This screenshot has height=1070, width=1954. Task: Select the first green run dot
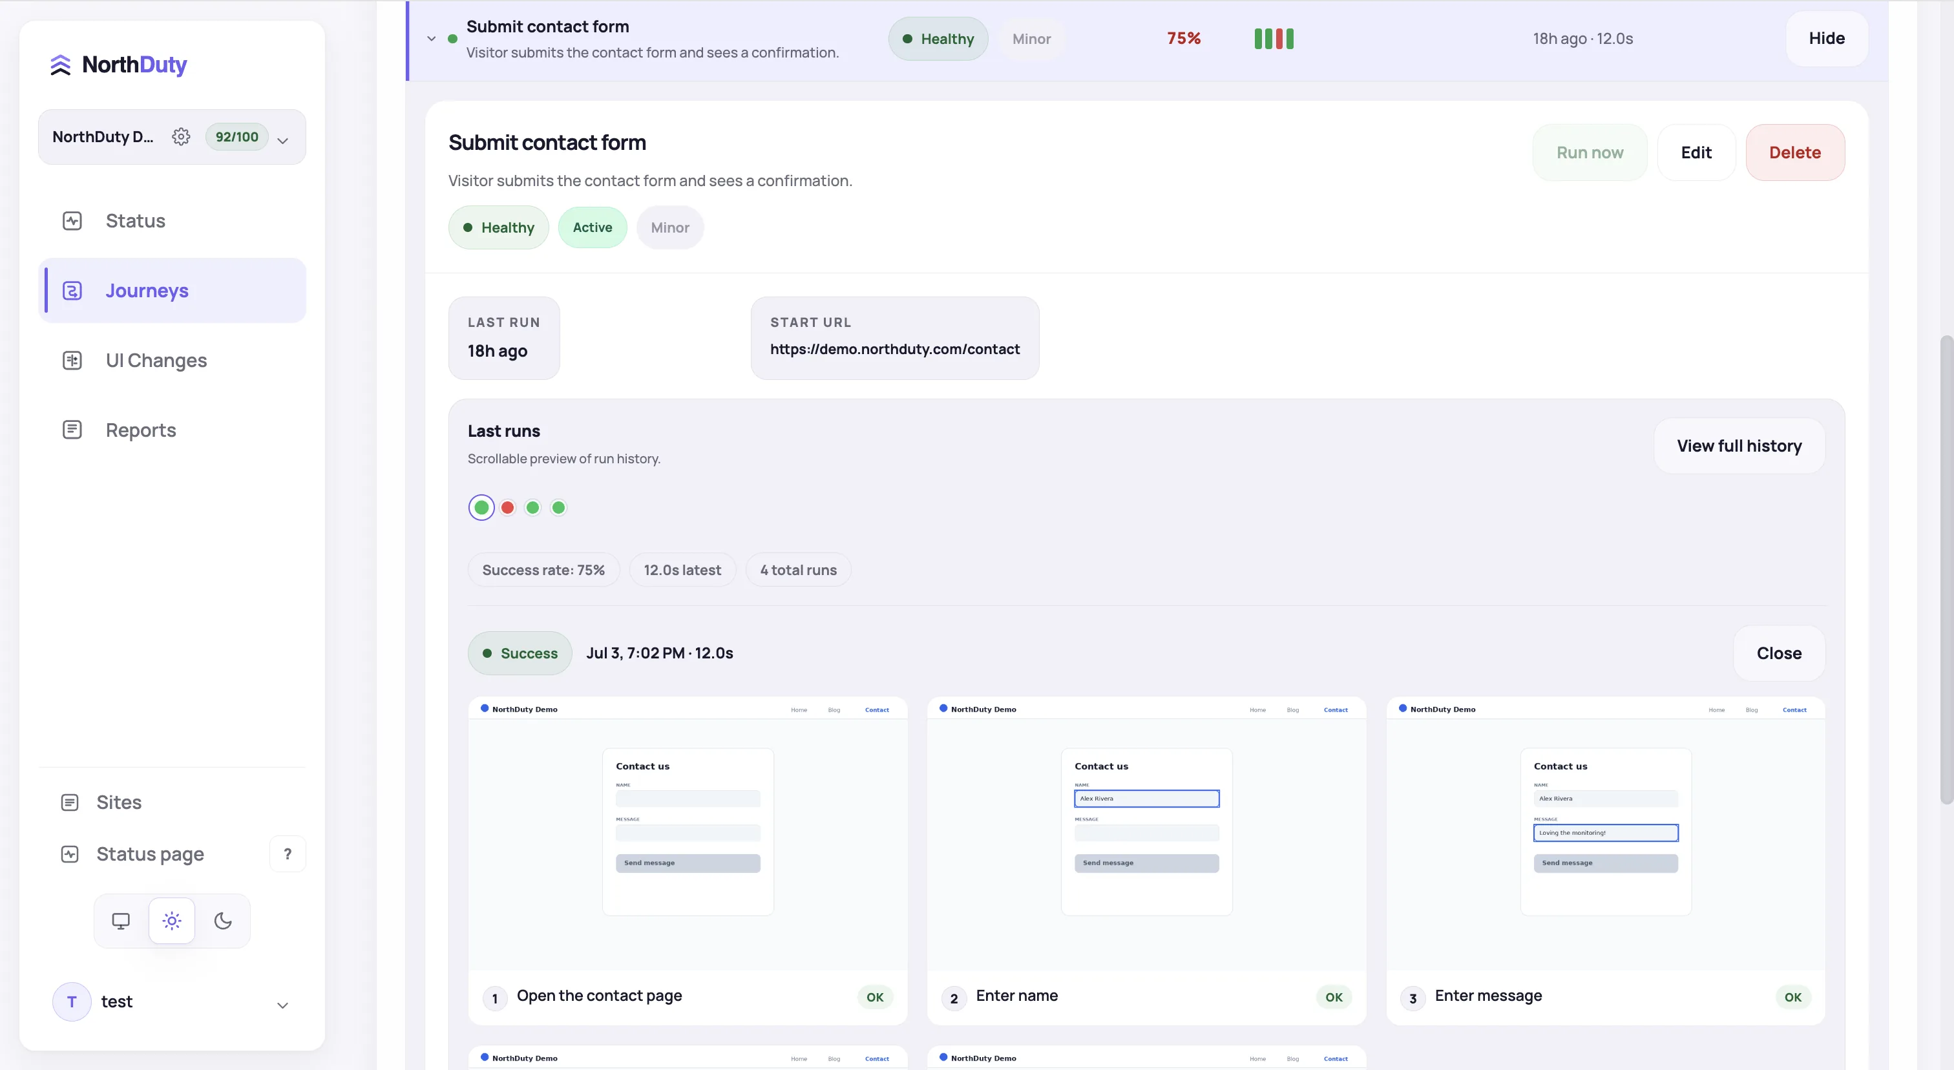pos(481,507)
